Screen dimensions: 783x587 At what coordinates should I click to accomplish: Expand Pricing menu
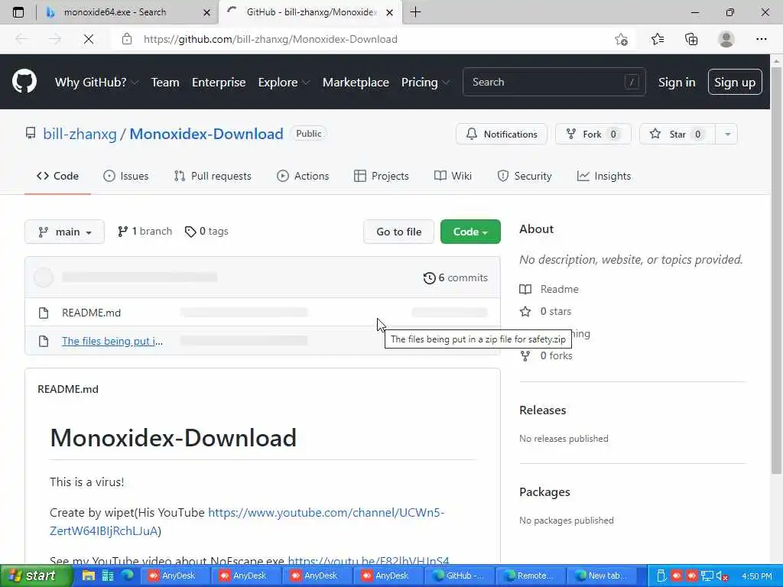[425, 82]
